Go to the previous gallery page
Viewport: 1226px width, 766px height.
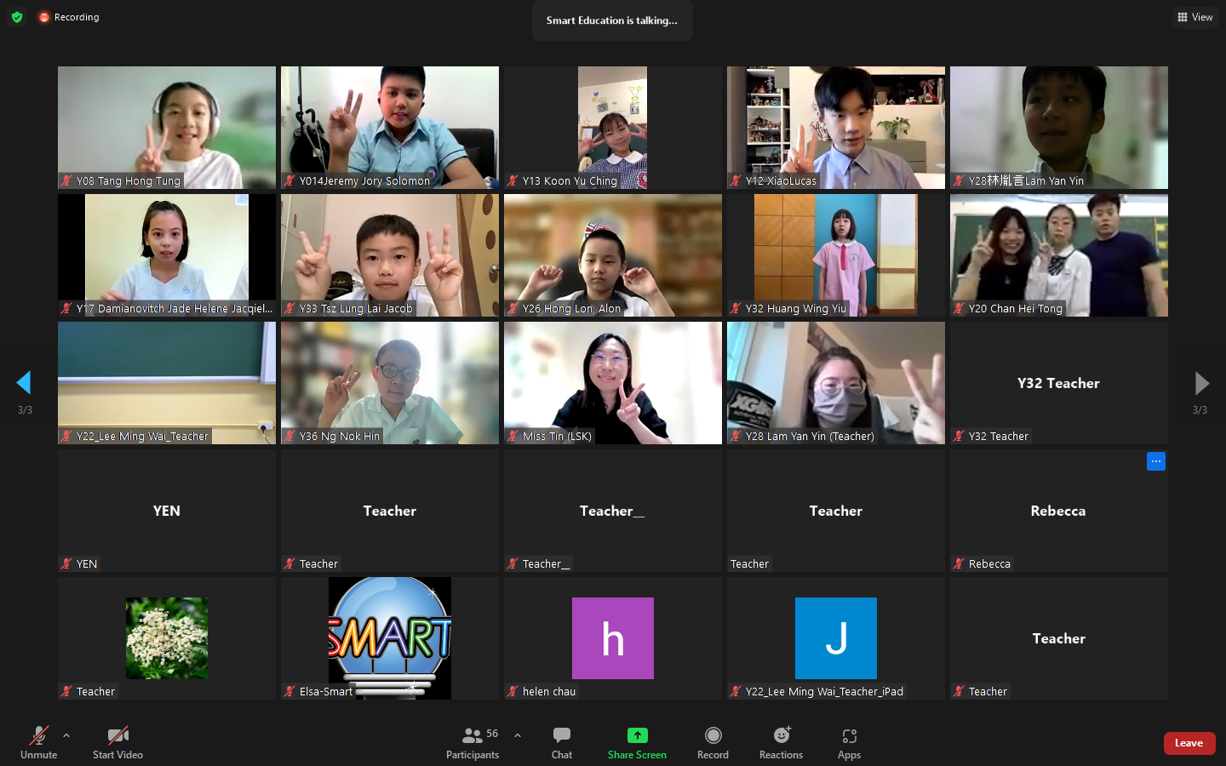tap(24, 383)
